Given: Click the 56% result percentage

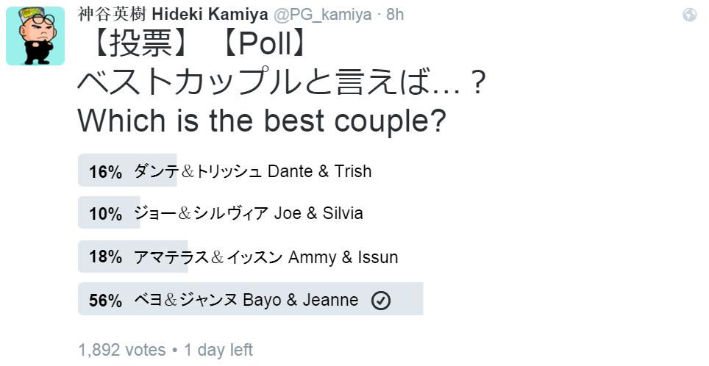Looking at the screenshot, I should click(x=105, y=301).
